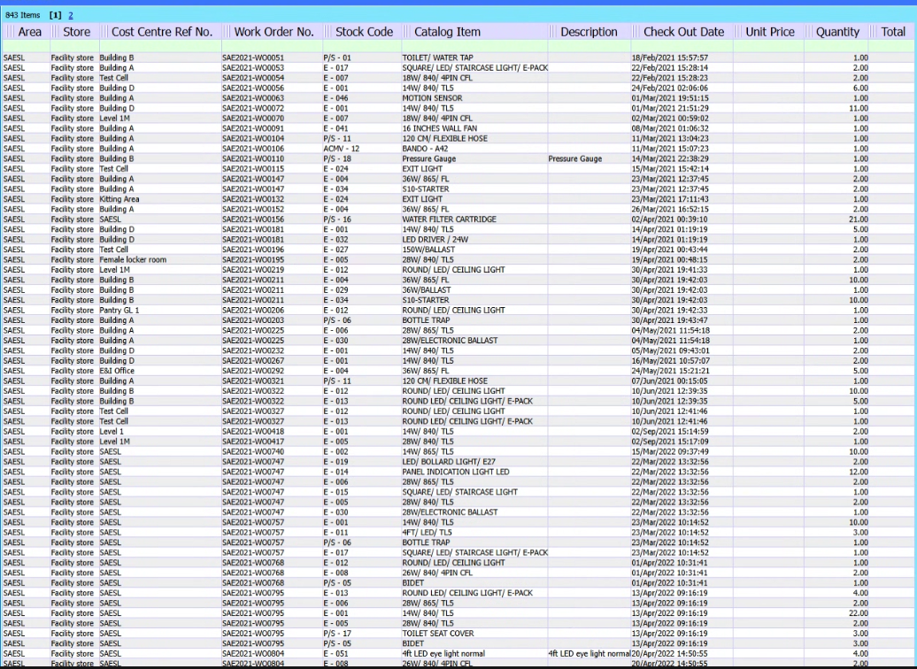Image resolution: width=917 pixels, height=669 pixels.
Task: Select the 'Female locker room' cell
Action: click(133, 259)
